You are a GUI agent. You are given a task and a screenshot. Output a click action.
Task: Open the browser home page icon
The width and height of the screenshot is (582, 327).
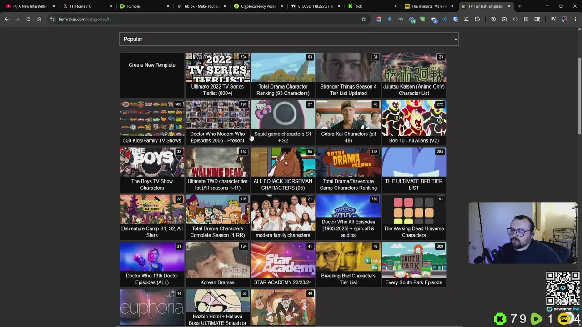pos(39,19)
